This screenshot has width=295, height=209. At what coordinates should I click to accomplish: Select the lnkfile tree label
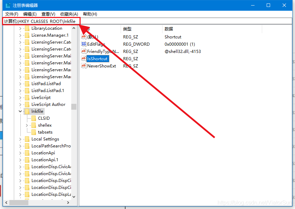[37, 111]
